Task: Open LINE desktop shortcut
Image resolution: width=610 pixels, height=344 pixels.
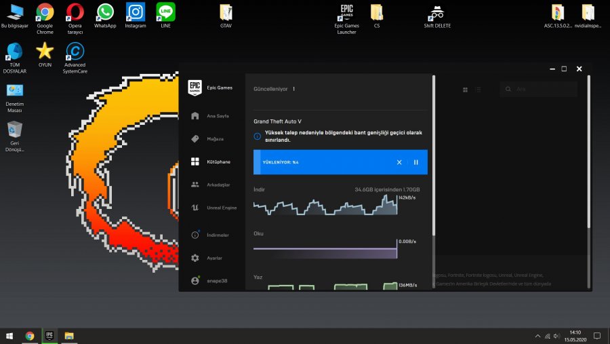Action: click(x=166, y=16)
